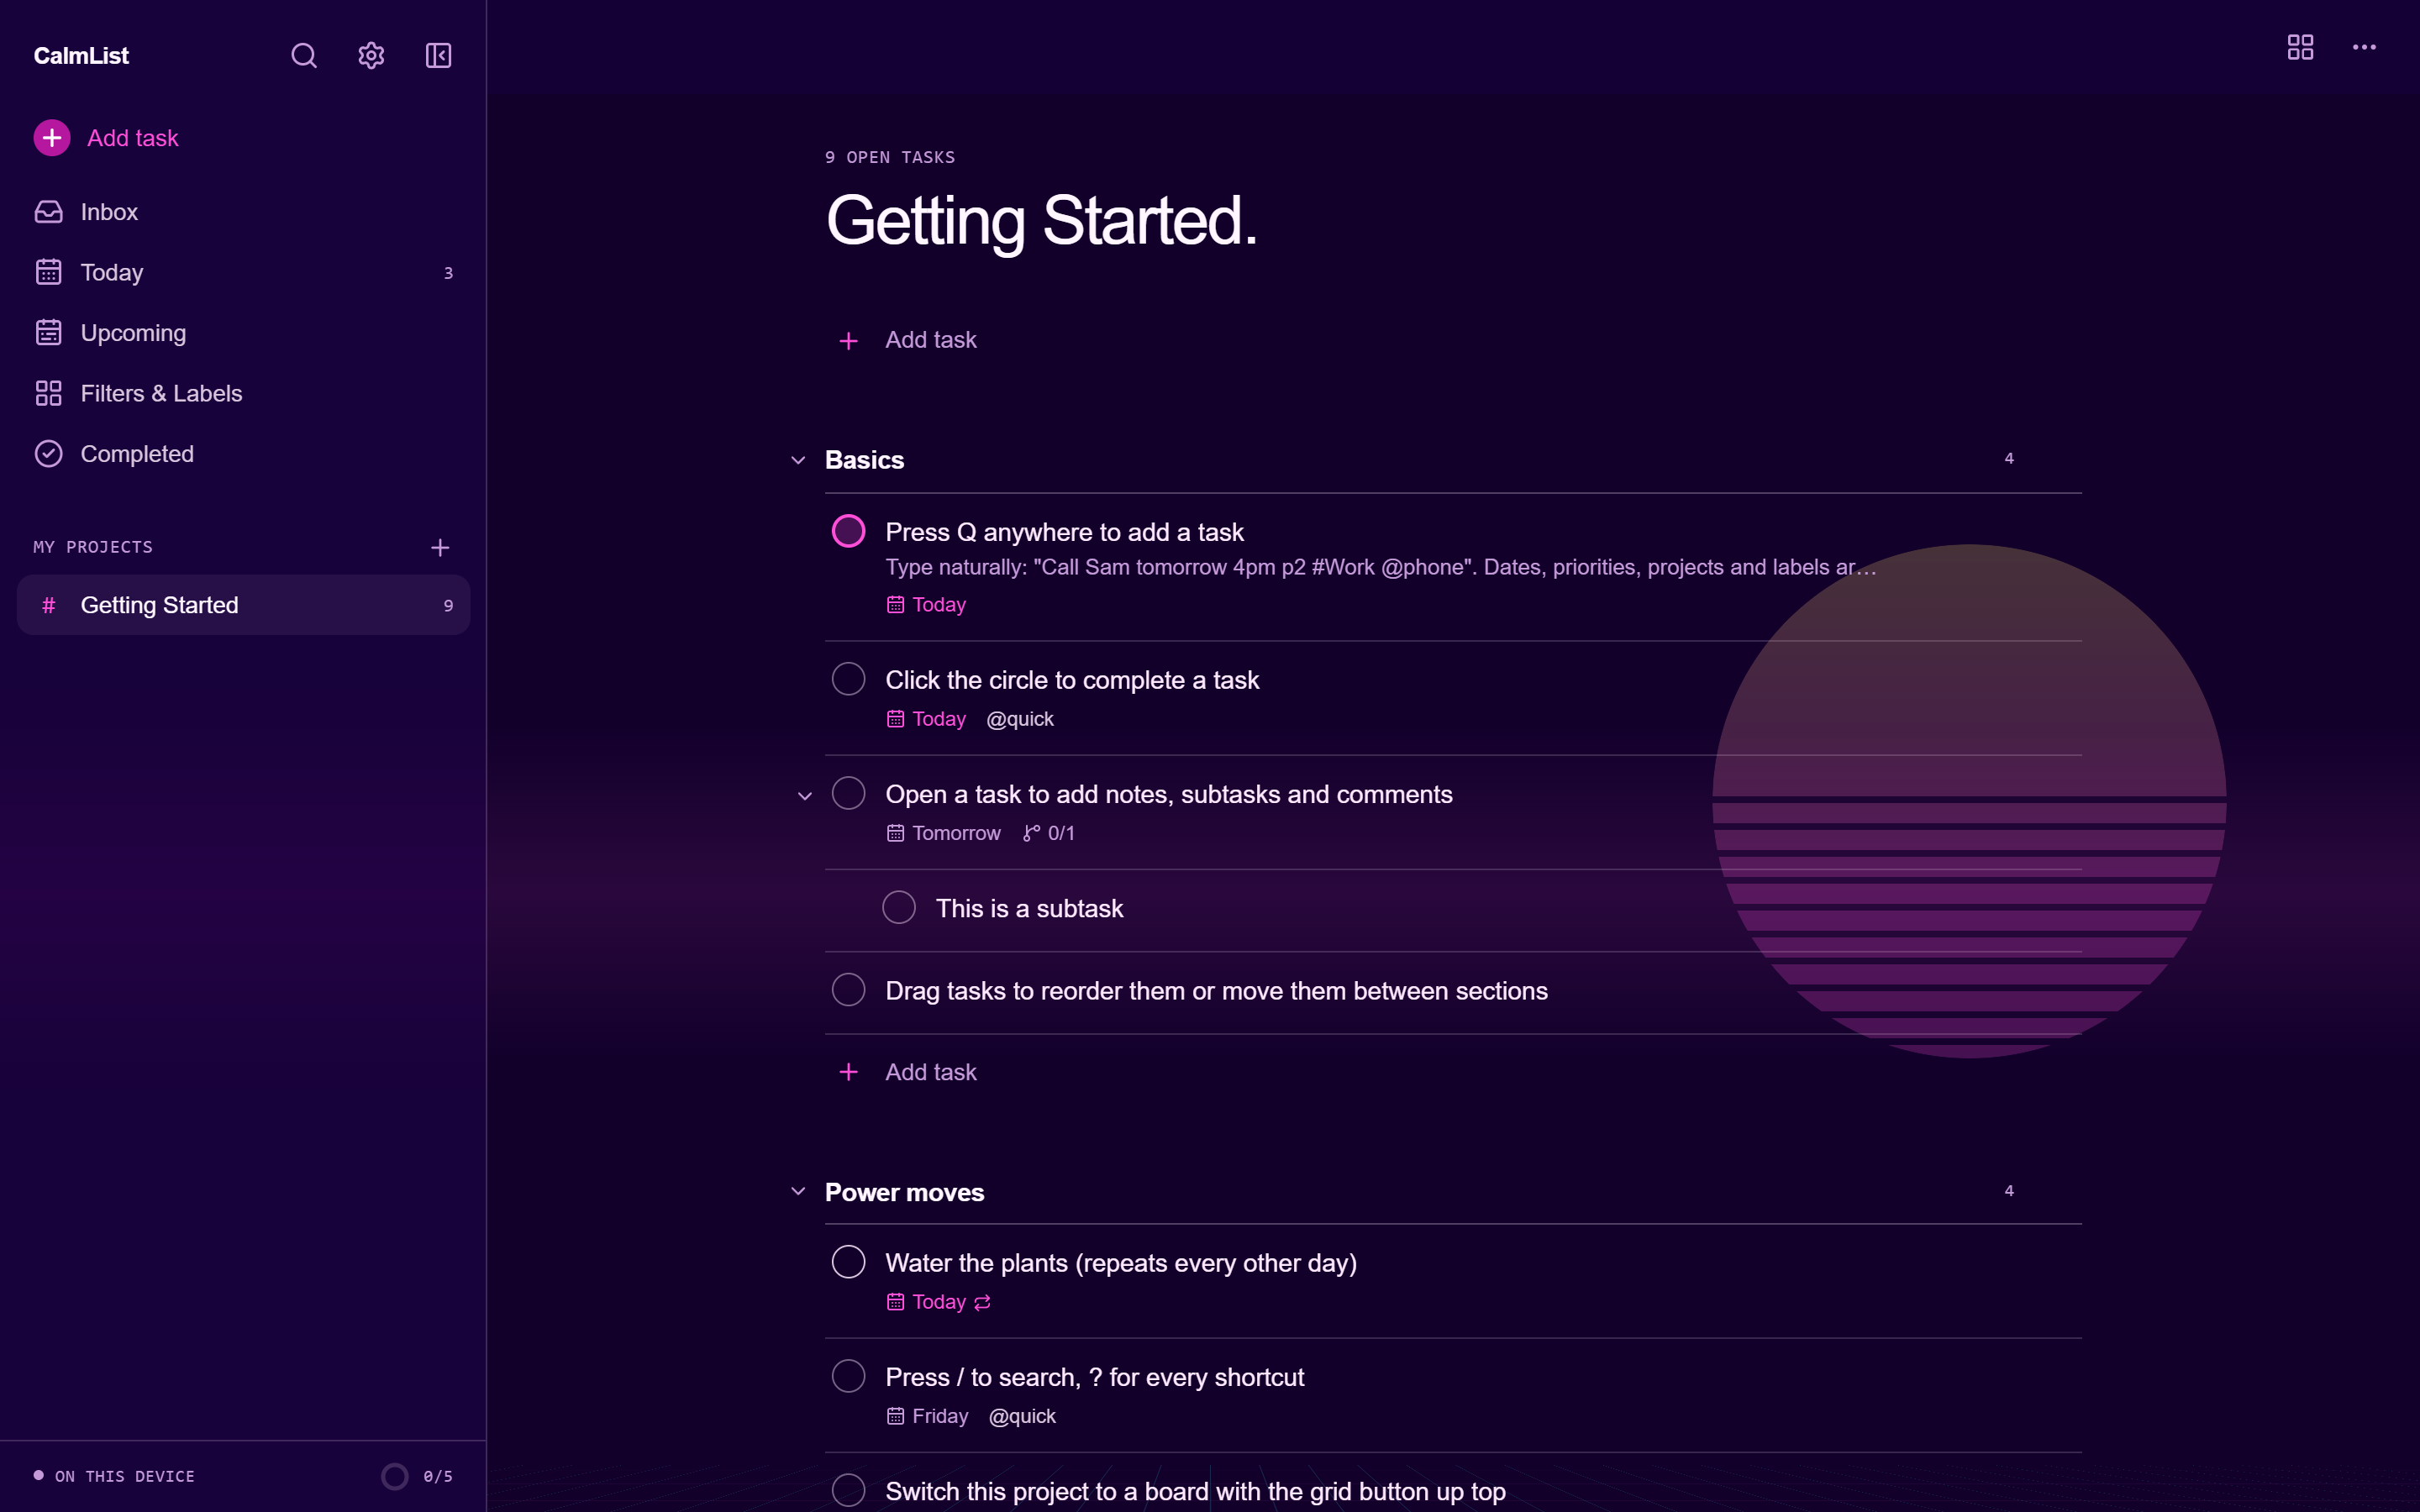This screenshot has width=2420, height=1512.
Task: Click Friday date on Press / to search task
Action: (927, 1416)
